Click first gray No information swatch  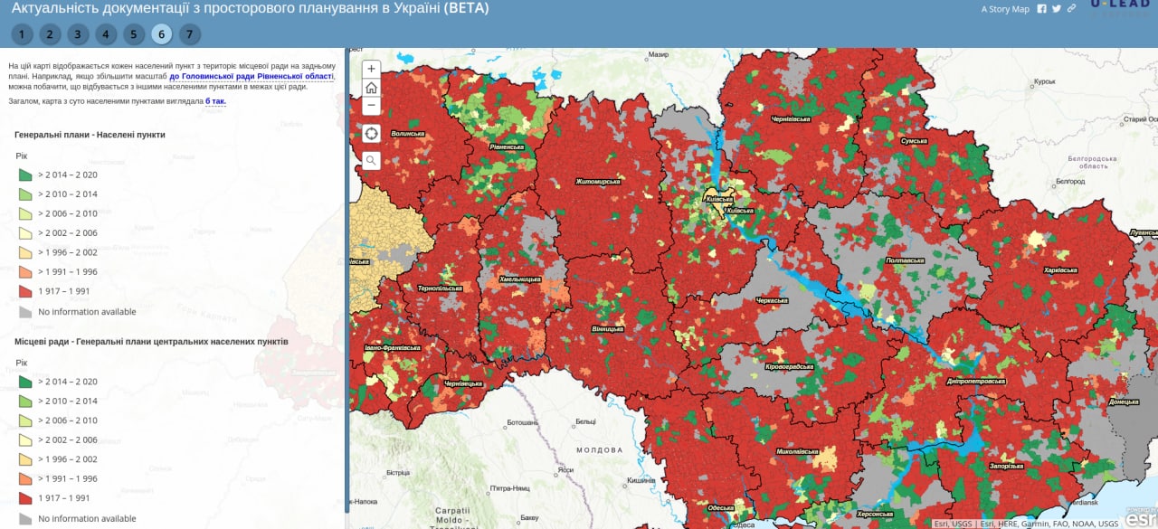point(26,312)
